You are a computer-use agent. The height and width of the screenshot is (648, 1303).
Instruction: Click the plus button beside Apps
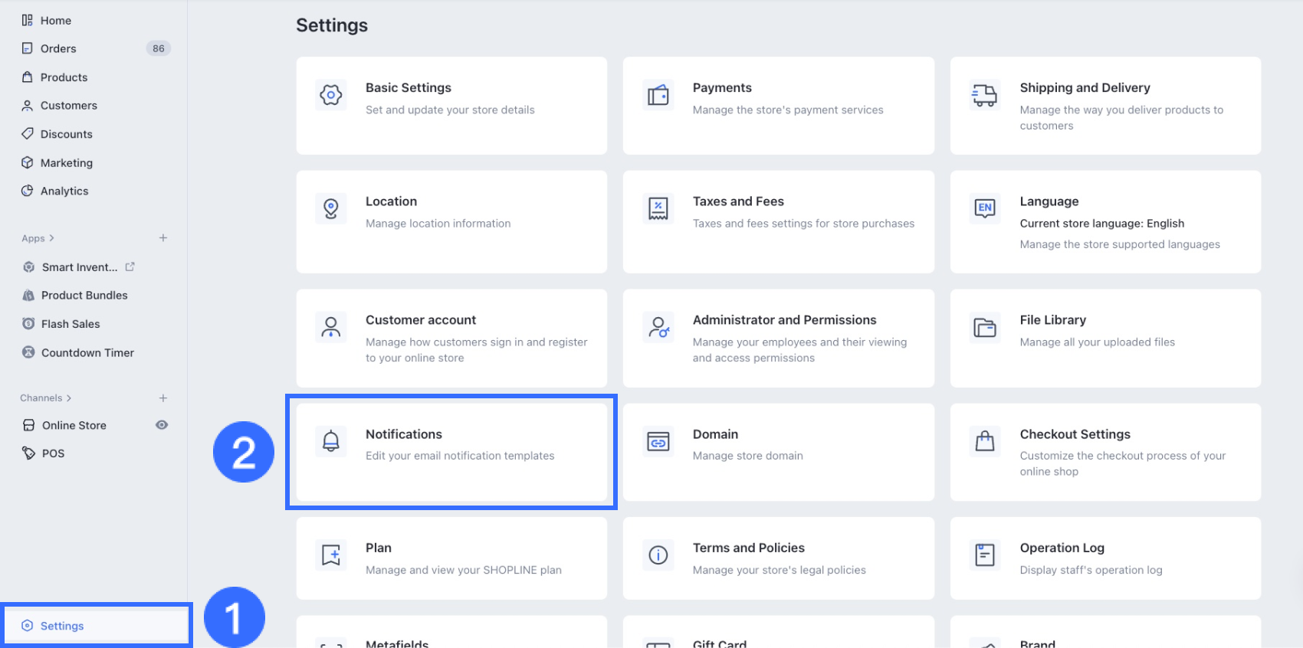pyautogui.click(x=163, y=238)
